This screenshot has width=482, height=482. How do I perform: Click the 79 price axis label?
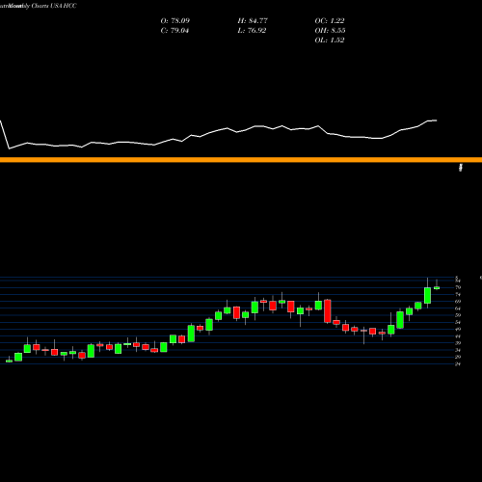458,287
